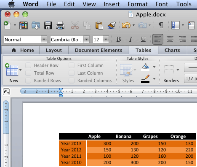This screenshot has height=167, width=197.
Task: Click the Paste clipboard icon
Action: pos(99,25)
